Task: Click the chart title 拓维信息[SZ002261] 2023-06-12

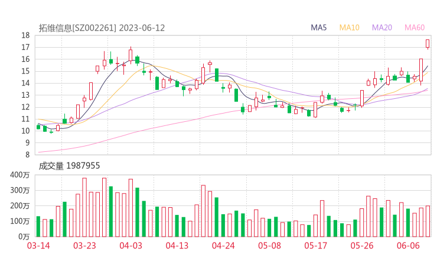Action: point(102,28)
